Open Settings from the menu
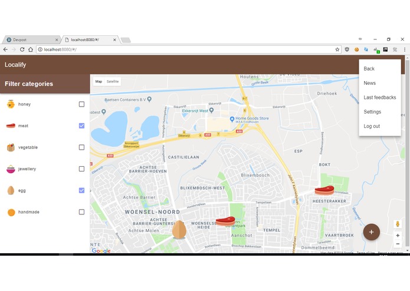The height and width of the screenshot is (291, 410). click(380, 112)
